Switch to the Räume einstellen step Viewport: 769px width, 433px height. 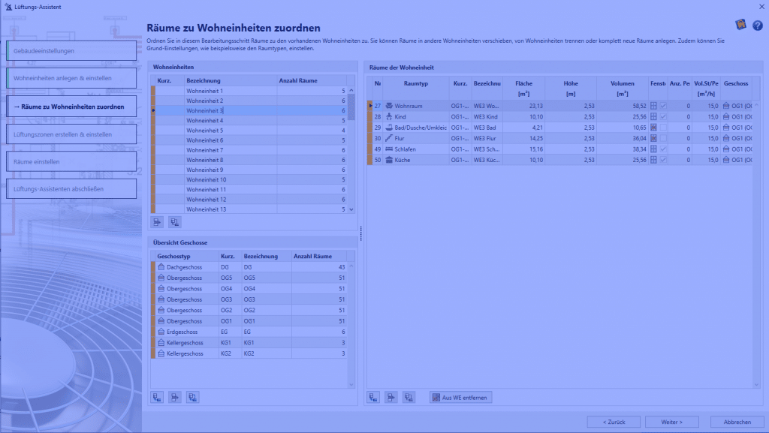tap(71, 161)
